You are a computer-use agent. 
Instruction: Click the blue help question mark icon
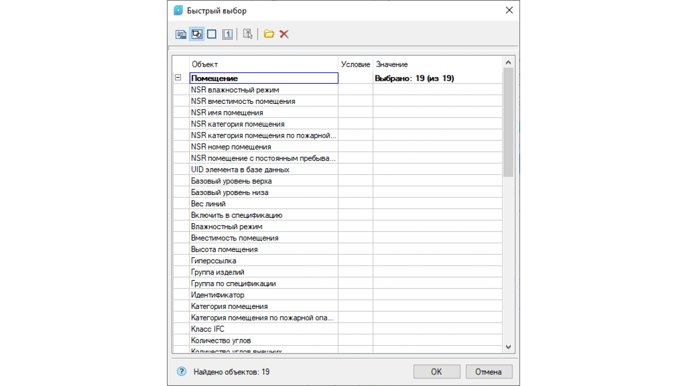(181, 371)
